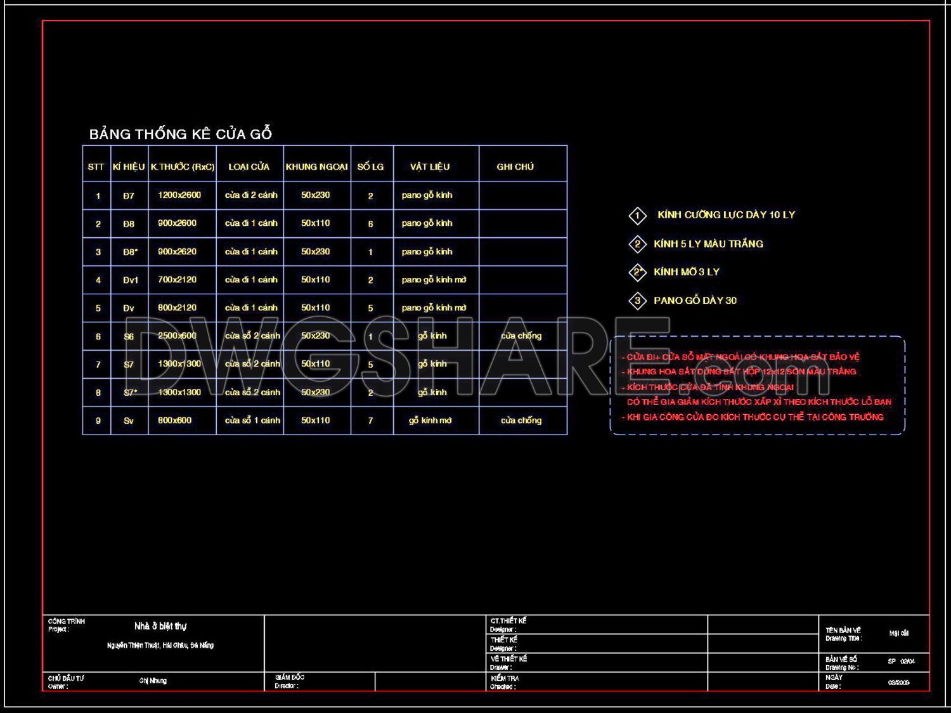Screen dimensions: 951x713
Task: Select the drawing title value "Mặt cắt"
Action: (898, 633)
